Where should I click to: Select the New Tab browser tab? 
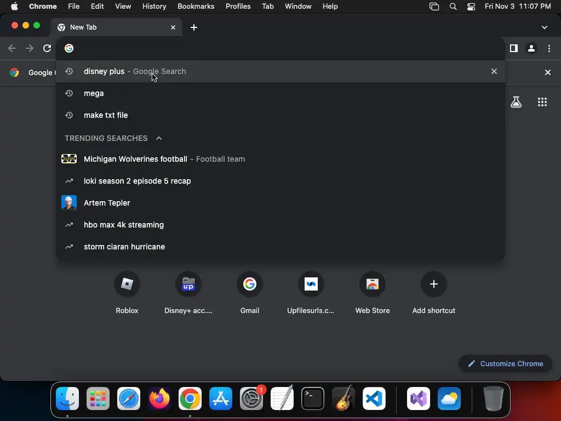116,27
